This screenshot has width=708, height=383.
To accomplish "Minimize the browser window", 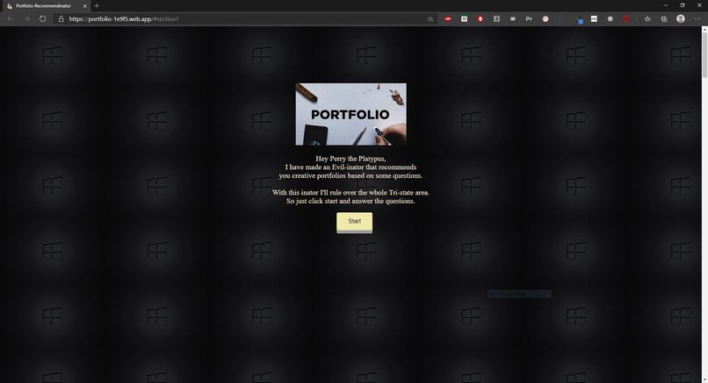I will pos(666,5).
